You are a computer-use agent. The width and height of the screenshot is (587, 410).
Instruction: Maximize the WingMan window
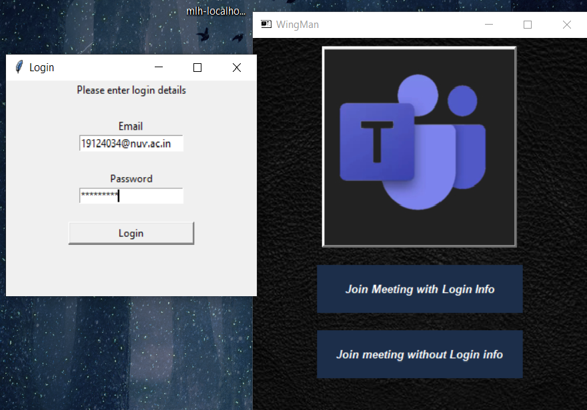point(528,25)
